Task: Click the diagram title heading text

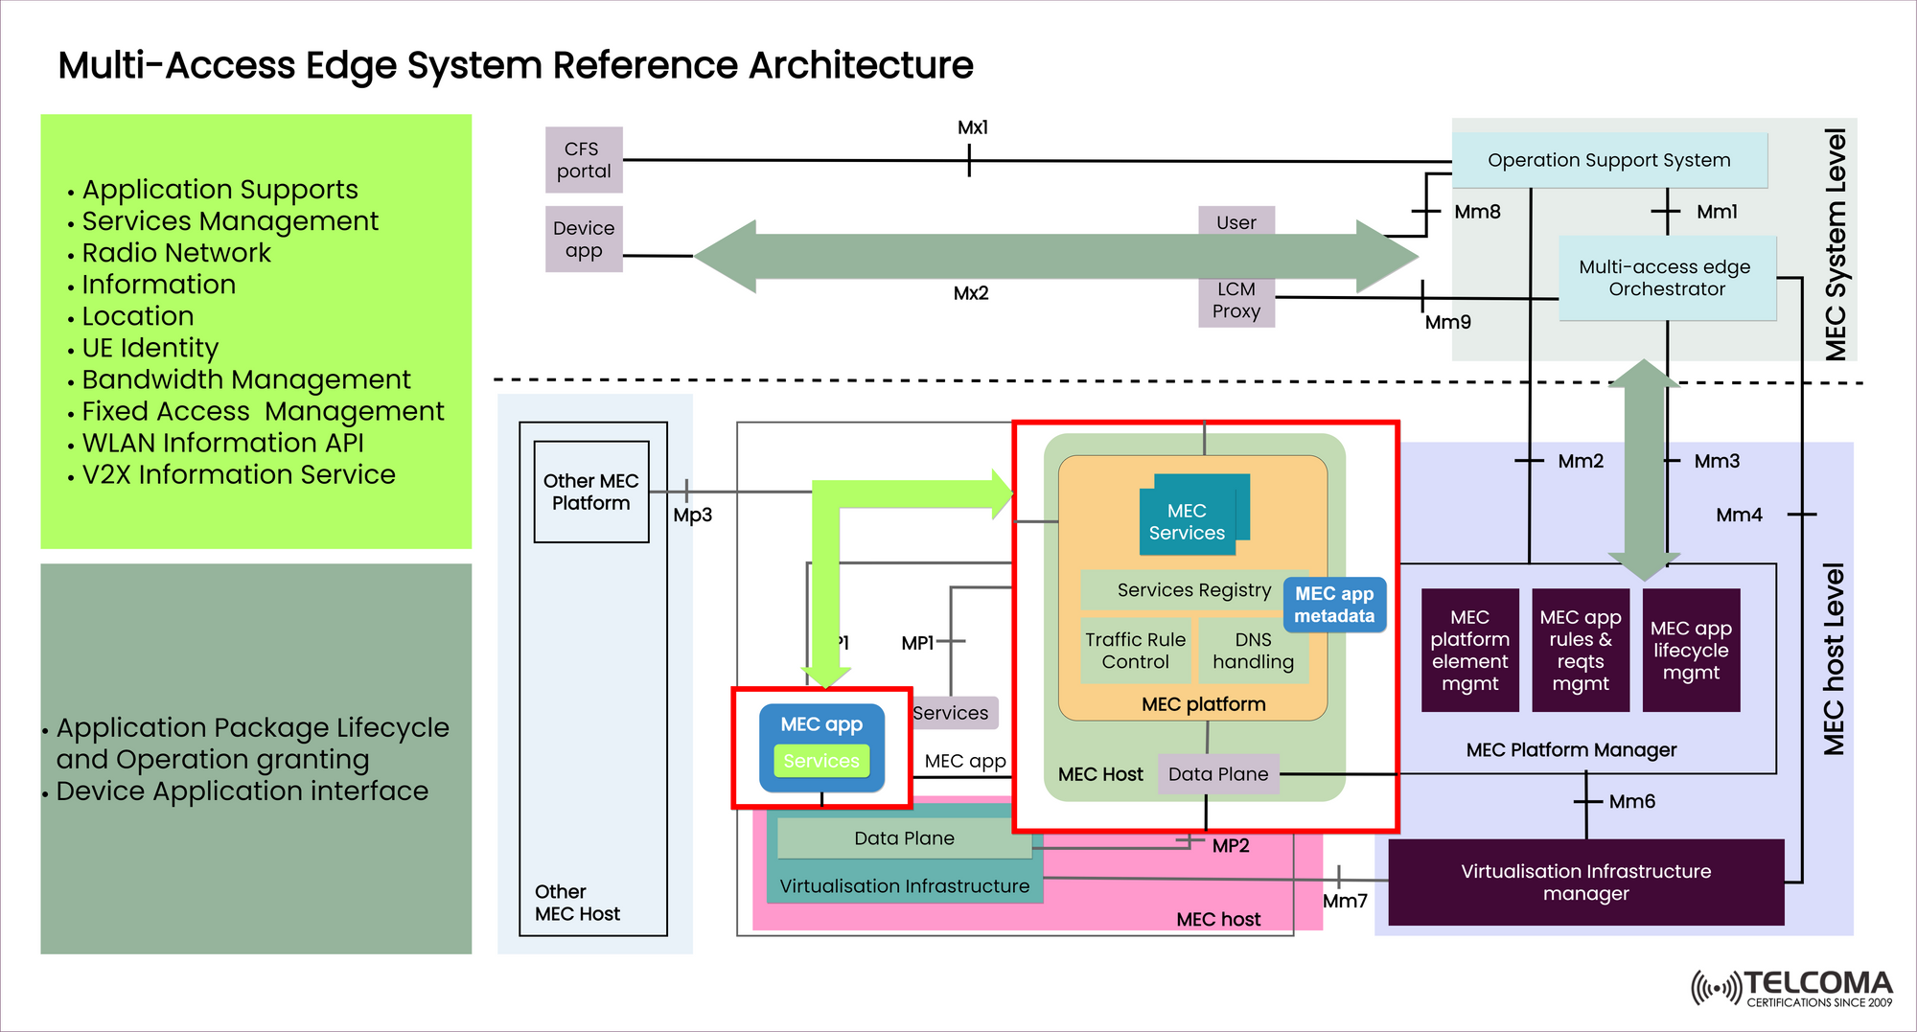Action: 516,65
